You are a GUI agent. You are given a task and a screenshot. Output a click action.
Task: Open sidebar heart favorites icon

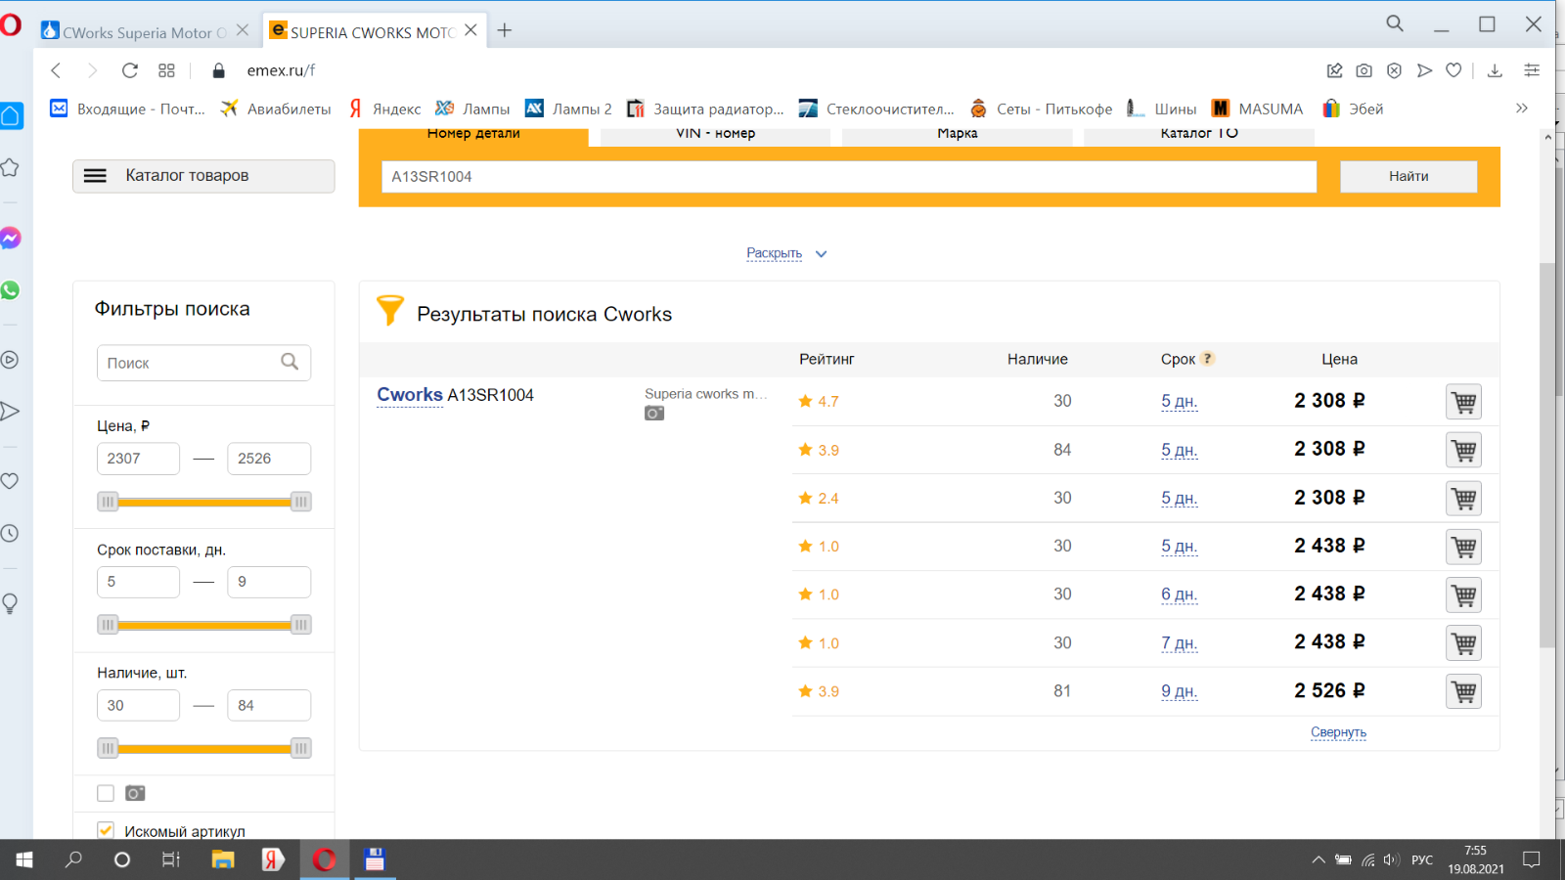(x=10, y=481)
